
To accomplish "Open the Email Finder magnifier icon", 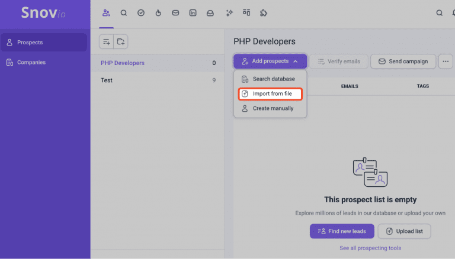I will point(124,13).
